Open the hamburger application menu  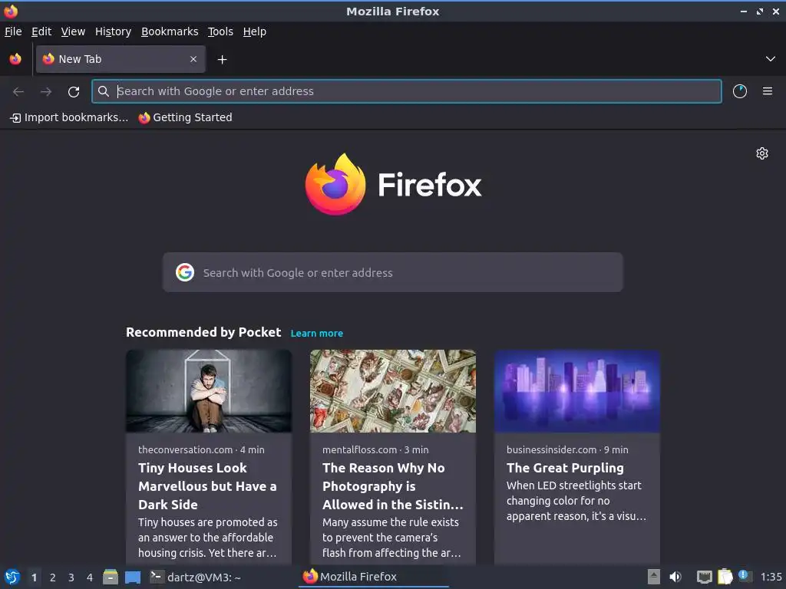click(x=768, y=91)
